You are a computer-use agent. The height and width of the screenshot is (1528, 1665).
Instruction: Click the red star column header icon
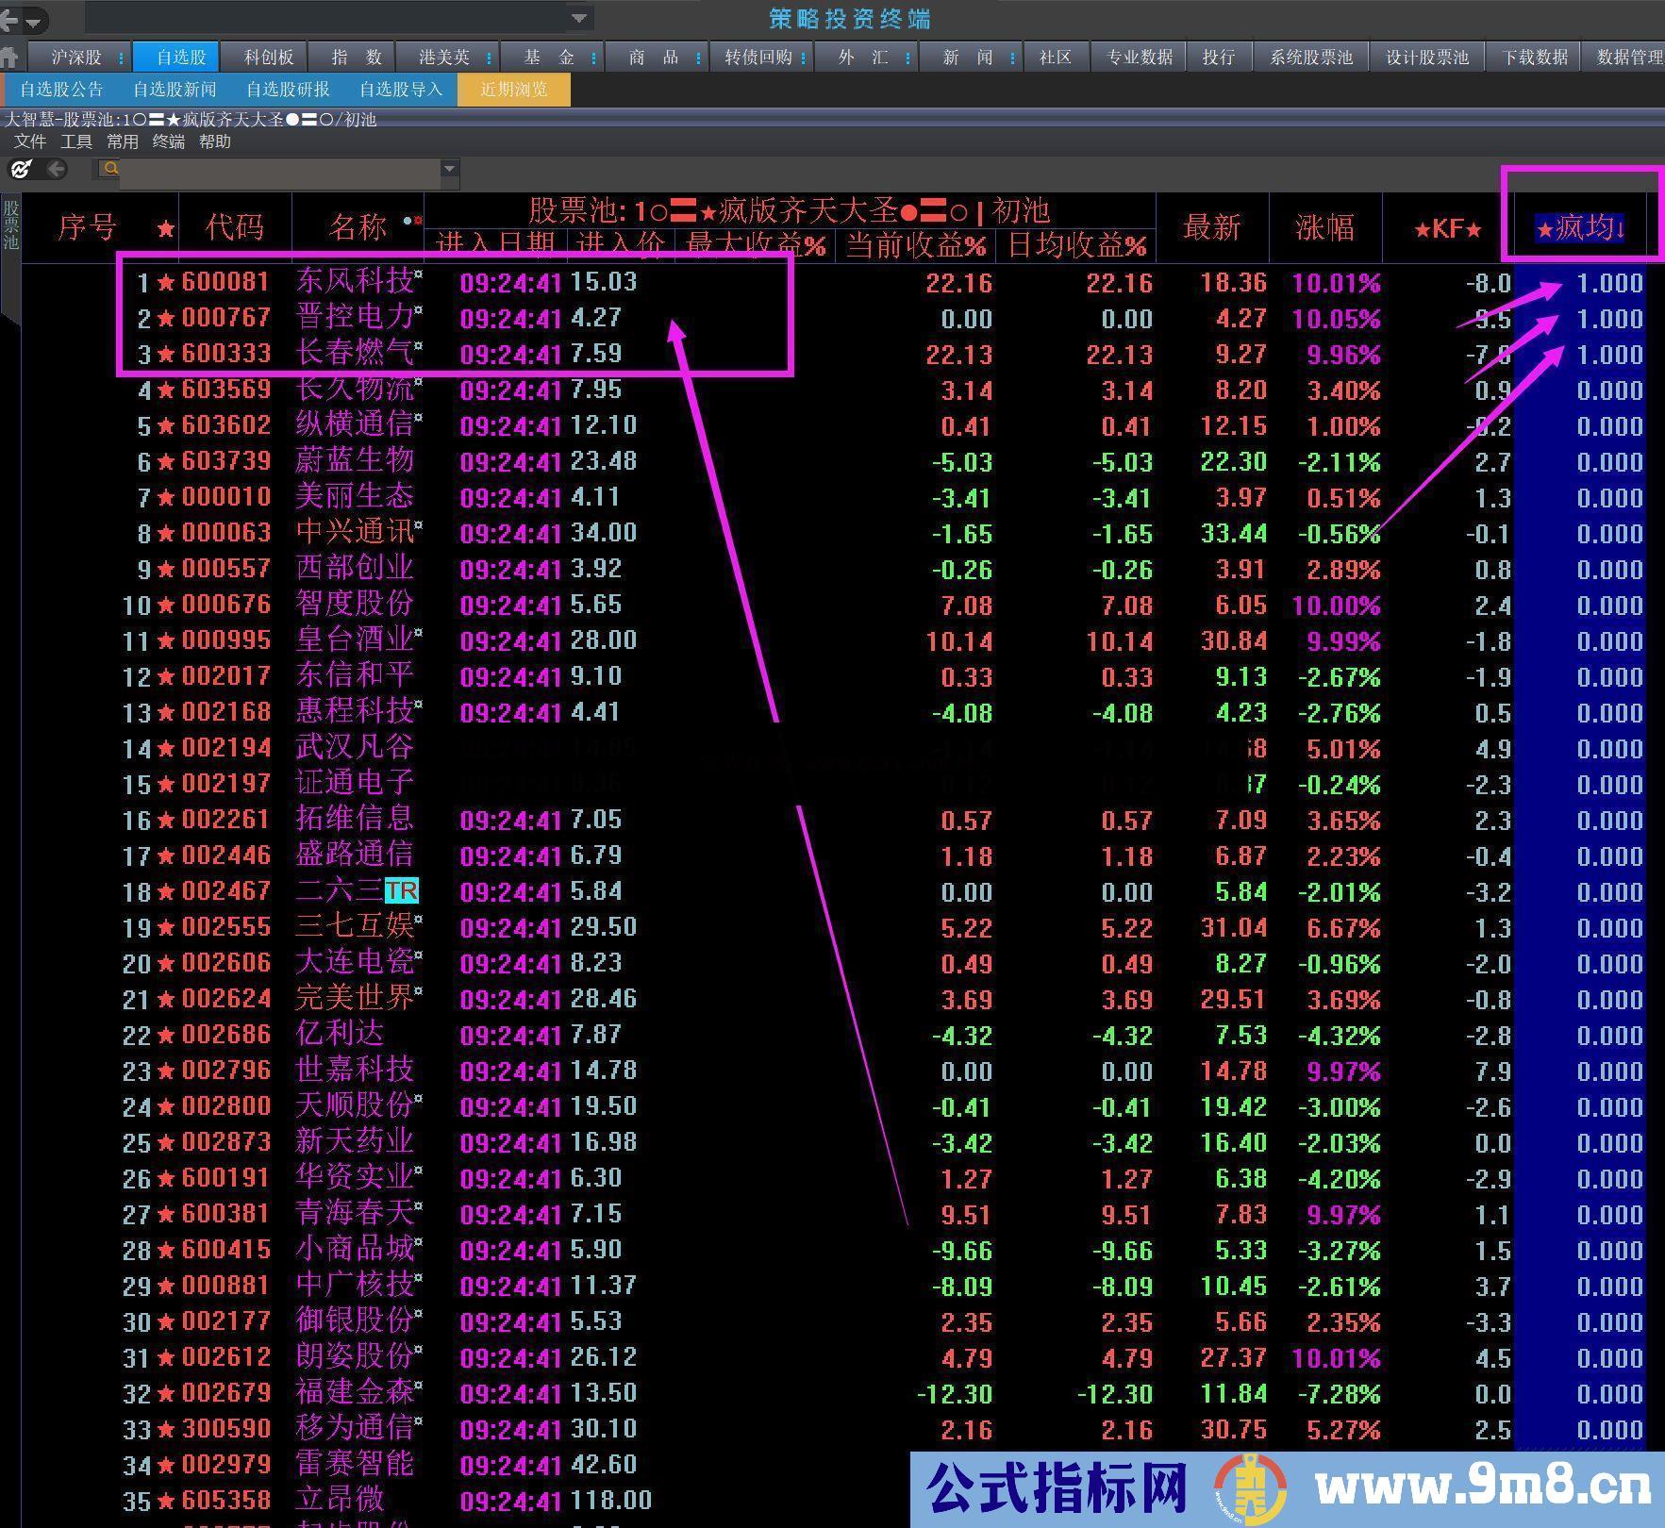point(166,228)
